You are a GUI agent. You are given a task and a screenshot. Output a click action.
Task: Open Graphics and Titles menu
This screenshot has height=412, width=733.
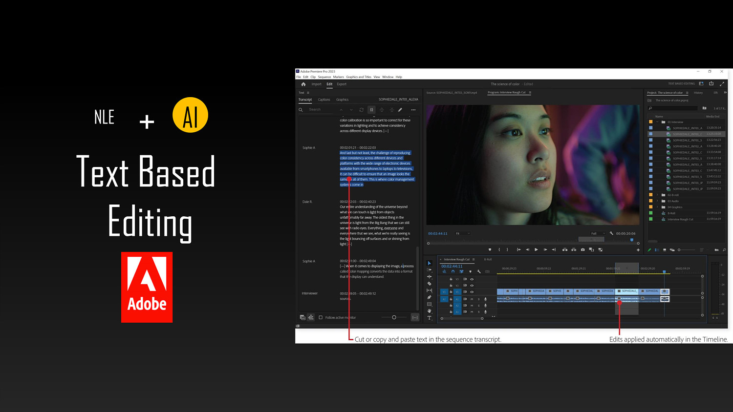coord(359,77)
